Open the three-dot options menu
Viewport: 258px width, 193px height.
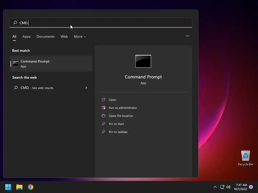[187, 36]
